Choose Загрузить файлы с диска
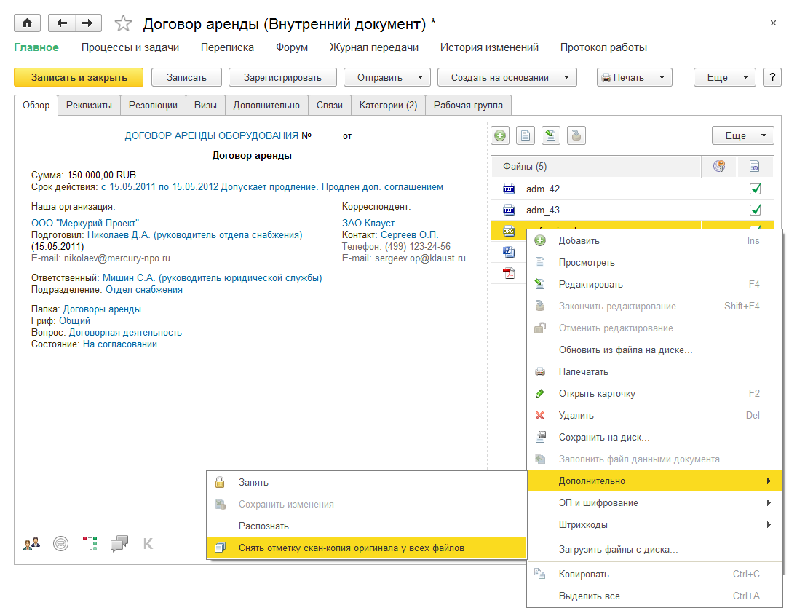 tap(654, 549)
